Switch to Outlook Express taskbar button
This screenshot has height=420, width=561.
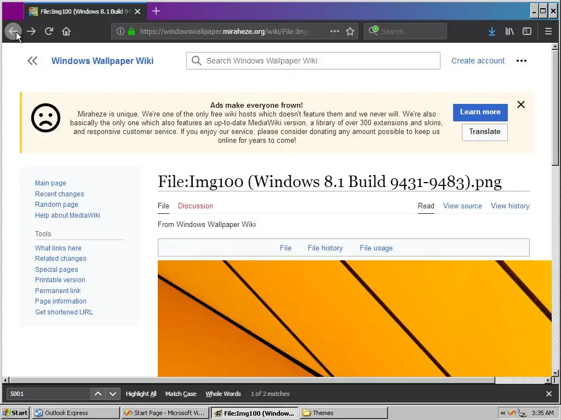tap(76, 413)
